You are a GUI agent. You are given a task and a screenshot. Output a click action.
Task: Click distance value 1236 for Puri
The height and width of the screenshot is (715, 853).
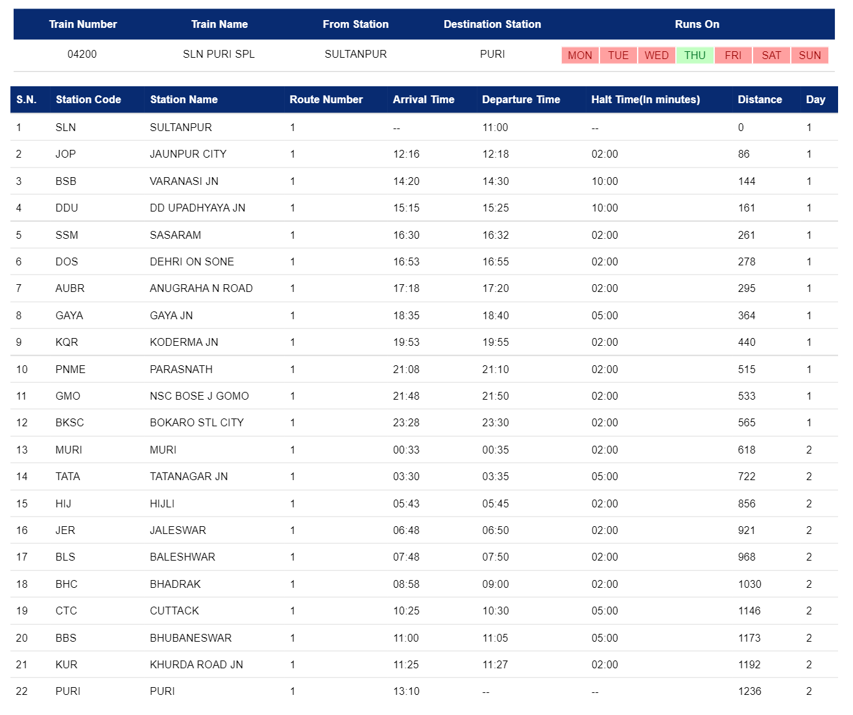[750, 691]
